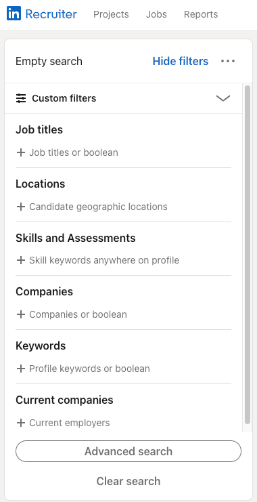Click the Advanced search button
This screenshot has height=502, width=257.
click(128, 451)
